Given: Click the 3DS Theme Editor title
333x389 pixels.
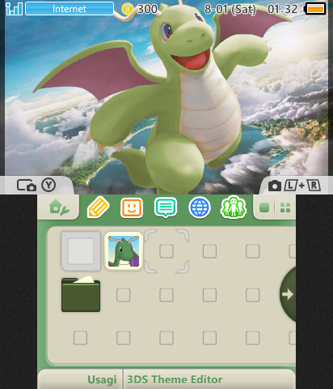Looking at the screenshot, I should click(x=175, y=379).
